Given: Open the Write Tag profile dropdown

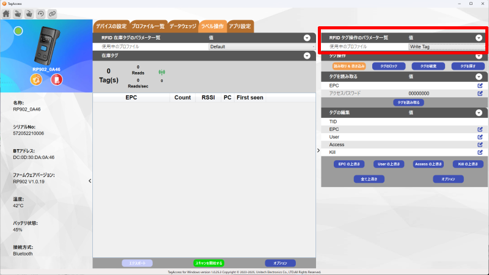Looking at the screenshot, I should click(x=447, y=46).
